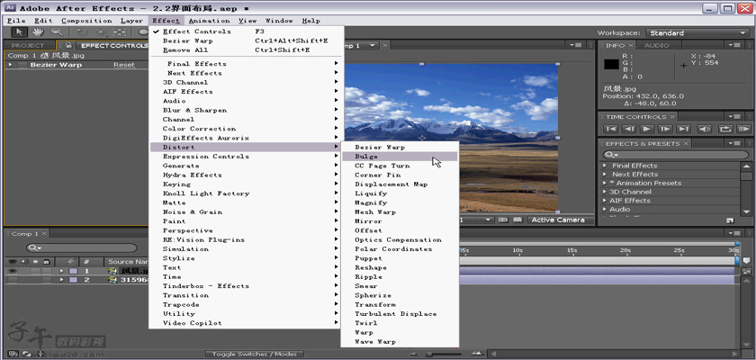Reset the Bezier Warp effect
Screen dimensions: 756x360
pyautogui.click(x=124, y=65)
